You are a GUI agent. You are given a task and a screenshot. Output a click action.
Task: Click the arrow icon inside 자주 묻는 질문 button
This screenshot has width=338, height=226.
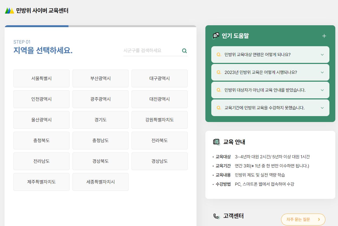[x=319, y=219]
